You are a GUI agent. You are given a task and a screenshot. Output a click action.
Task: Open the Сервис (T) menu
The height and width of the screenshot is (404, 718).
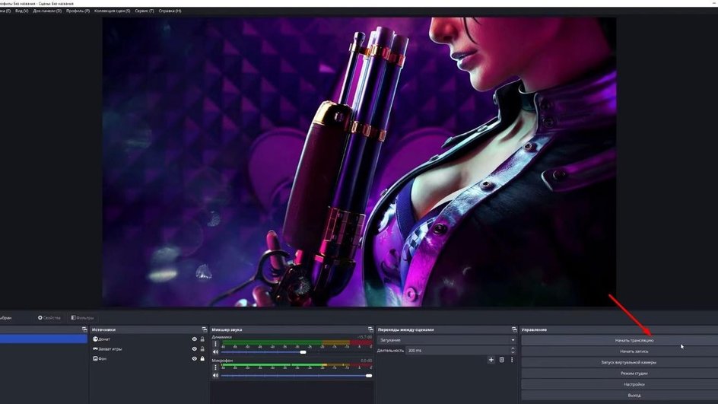coord(145,11)
